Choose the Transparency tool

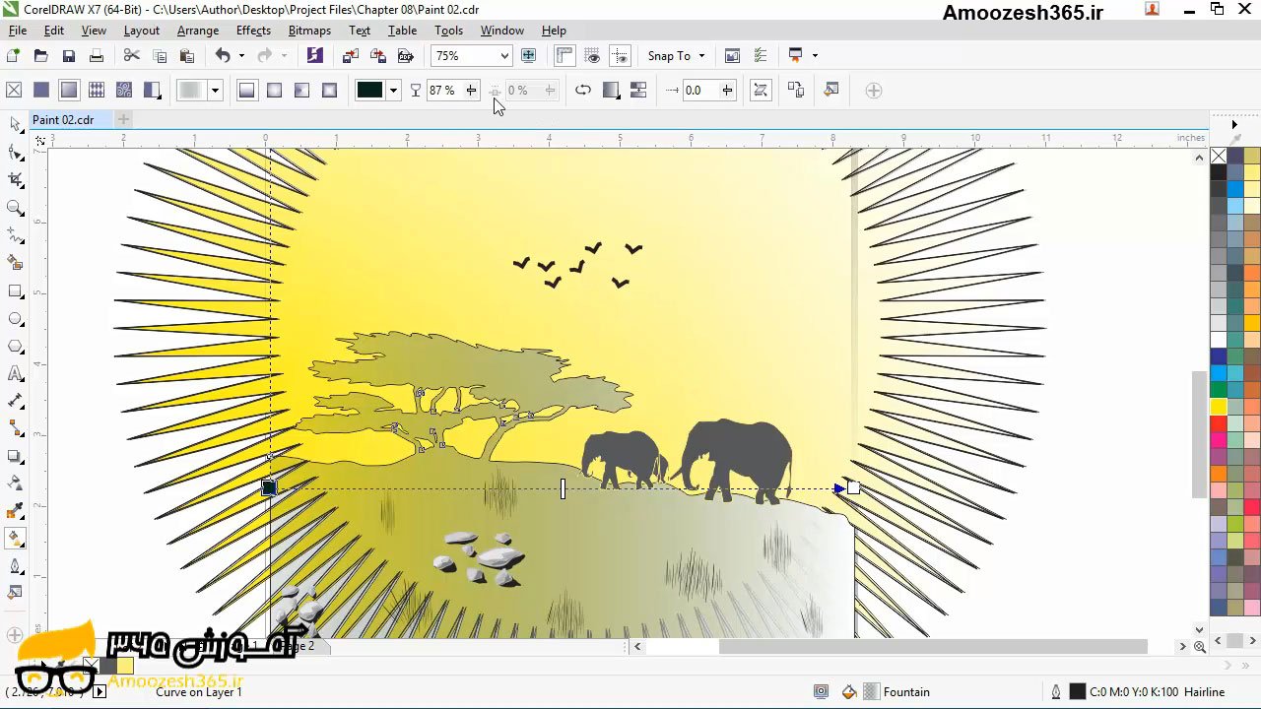pos(16,483)
